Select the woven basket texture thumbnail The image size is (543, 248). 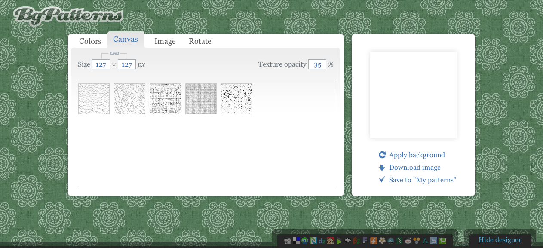201,99
